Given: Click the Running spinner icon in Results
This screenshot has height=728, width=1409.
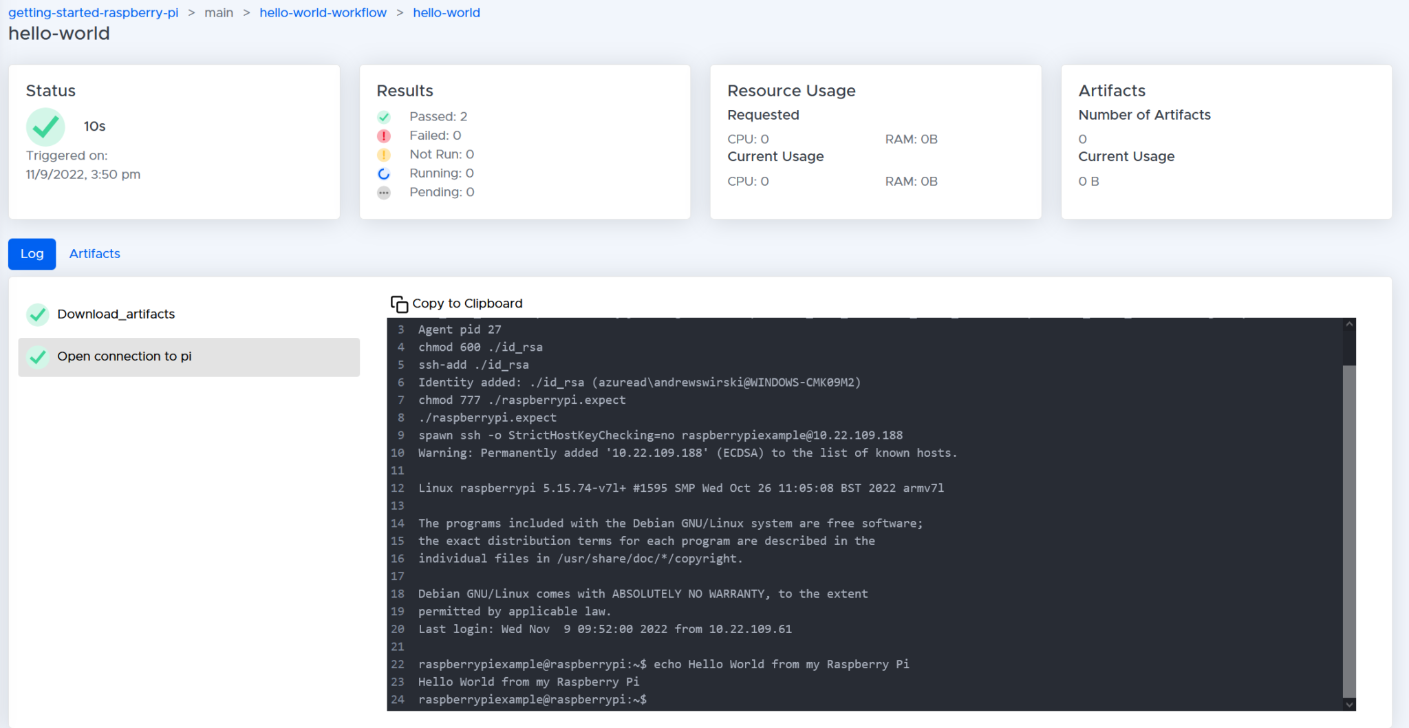Looking at the screenshot, I should pos(384,173).
